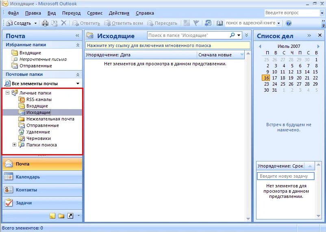This screenshot has height=232, width=326.
Task: Click in the Исходящие search field
Action: pos(188,35)
